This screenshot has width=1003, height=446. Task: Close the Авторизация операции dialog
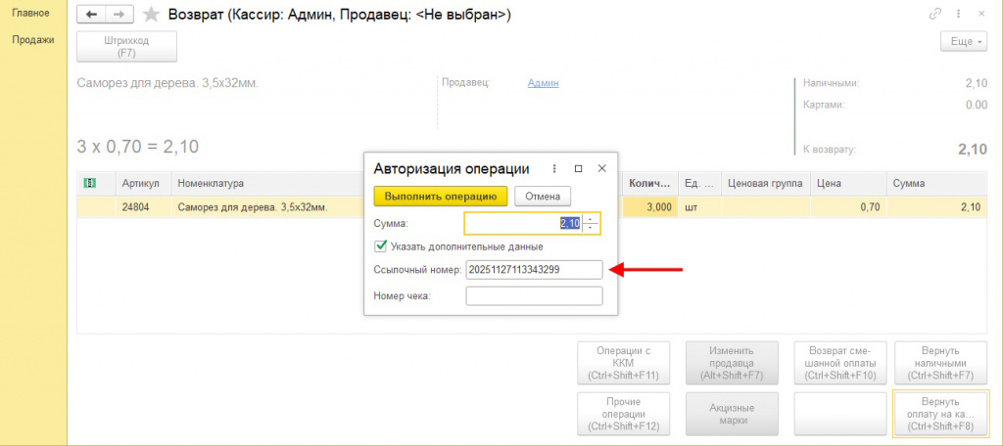coord(601,168)
